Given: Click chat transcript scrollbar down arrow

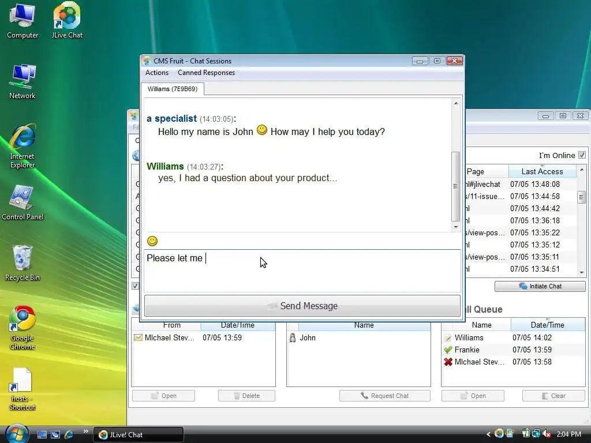Looking at the screenshot, I should tap(456, 227).
